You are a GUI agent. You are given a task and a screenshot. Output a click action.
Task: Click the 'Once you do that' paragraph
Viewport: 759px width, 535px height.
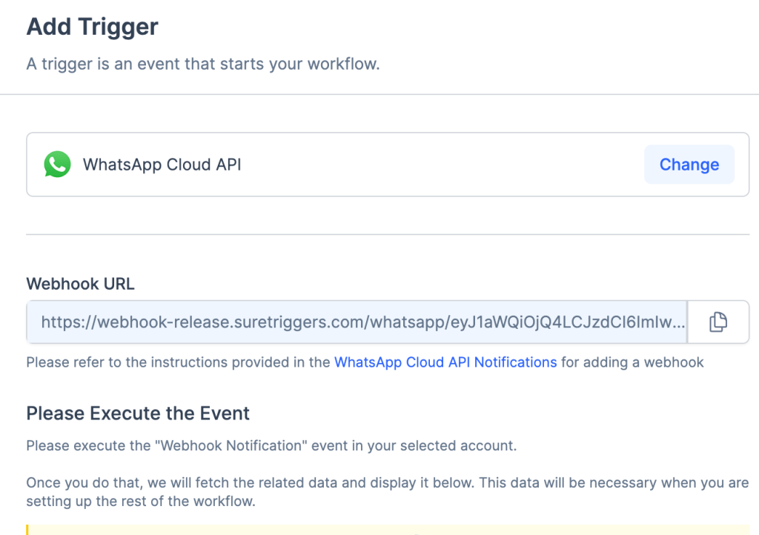[x=385, y=483]
